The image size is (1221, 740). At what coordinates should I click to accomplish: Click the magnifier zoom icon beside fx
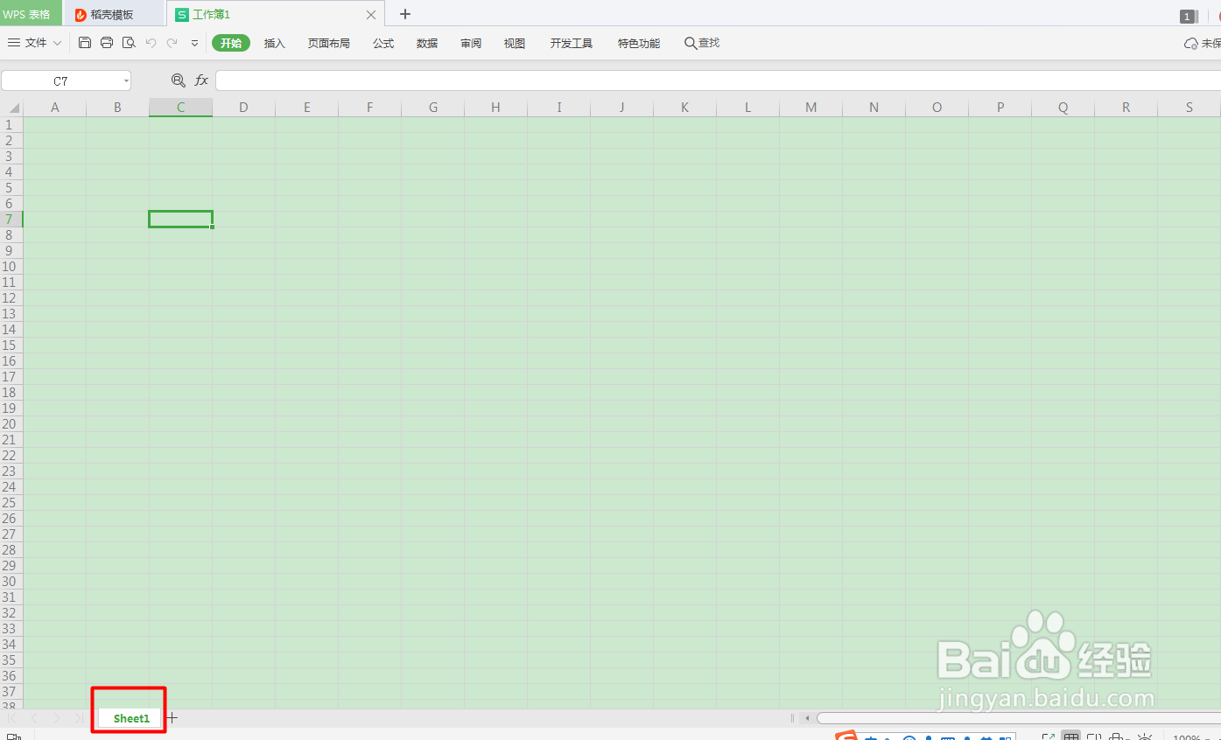[x=179, y=80]
